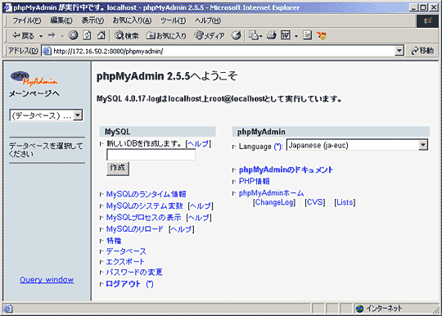Open ヘルプ link beside MySQLのリロード

(x=181, y=229)
